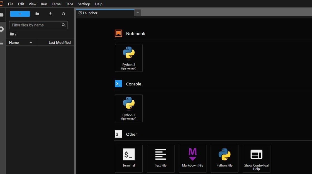This screenshot has width=312, height=175.
Task: Click the Other section icon
Action: [x=118, y=134]
